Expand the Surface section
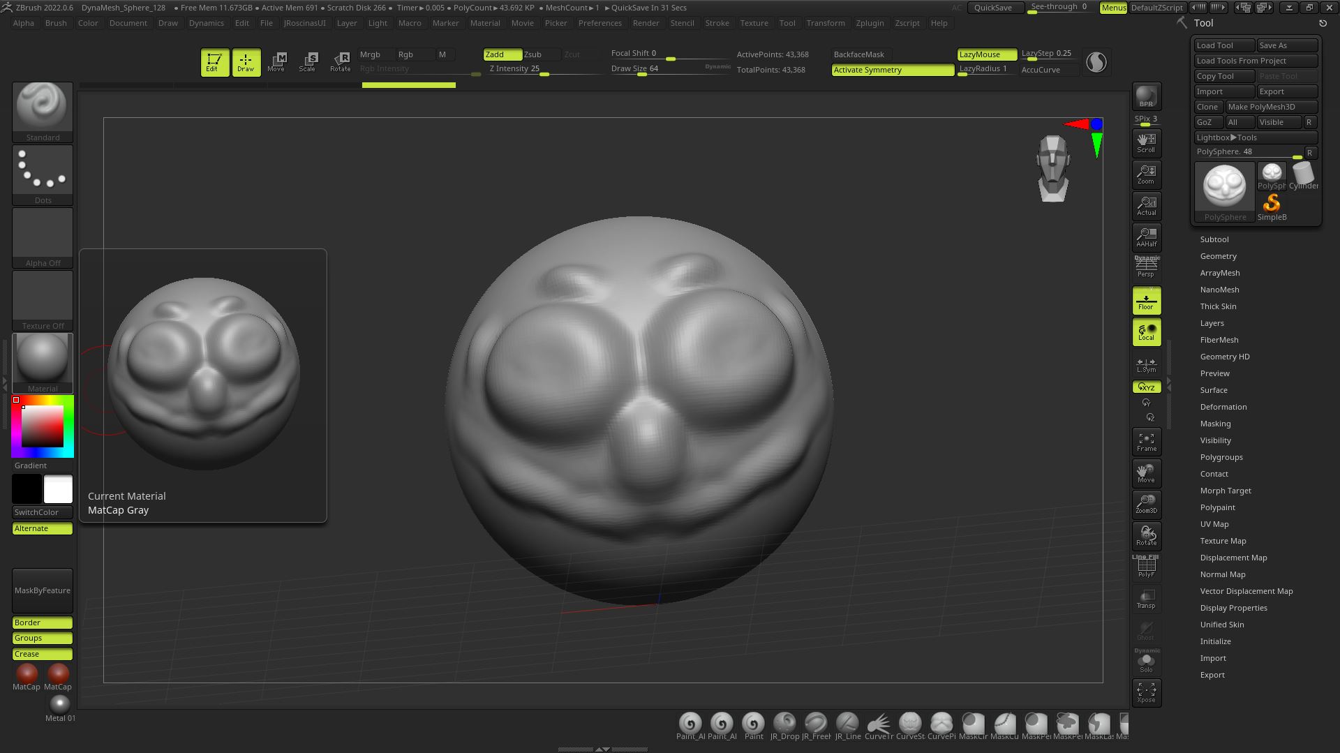Image resolution: width=1340 pixels, height=753 pixels. pos(1214,390)
